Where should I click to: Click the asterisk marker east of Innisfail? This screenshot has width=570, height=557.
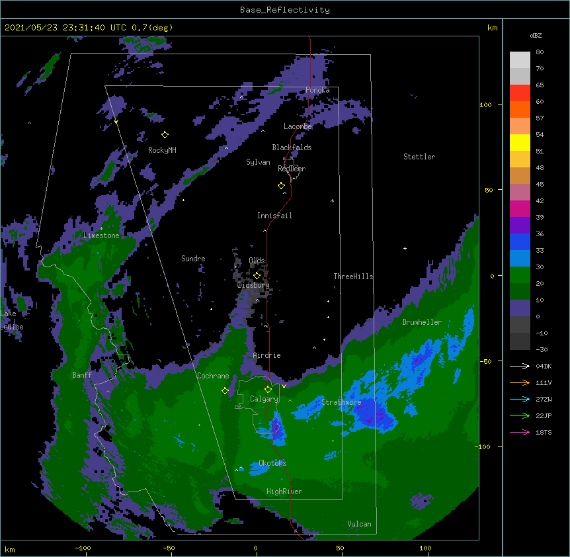pyautogui.click(x=332, y=201)
